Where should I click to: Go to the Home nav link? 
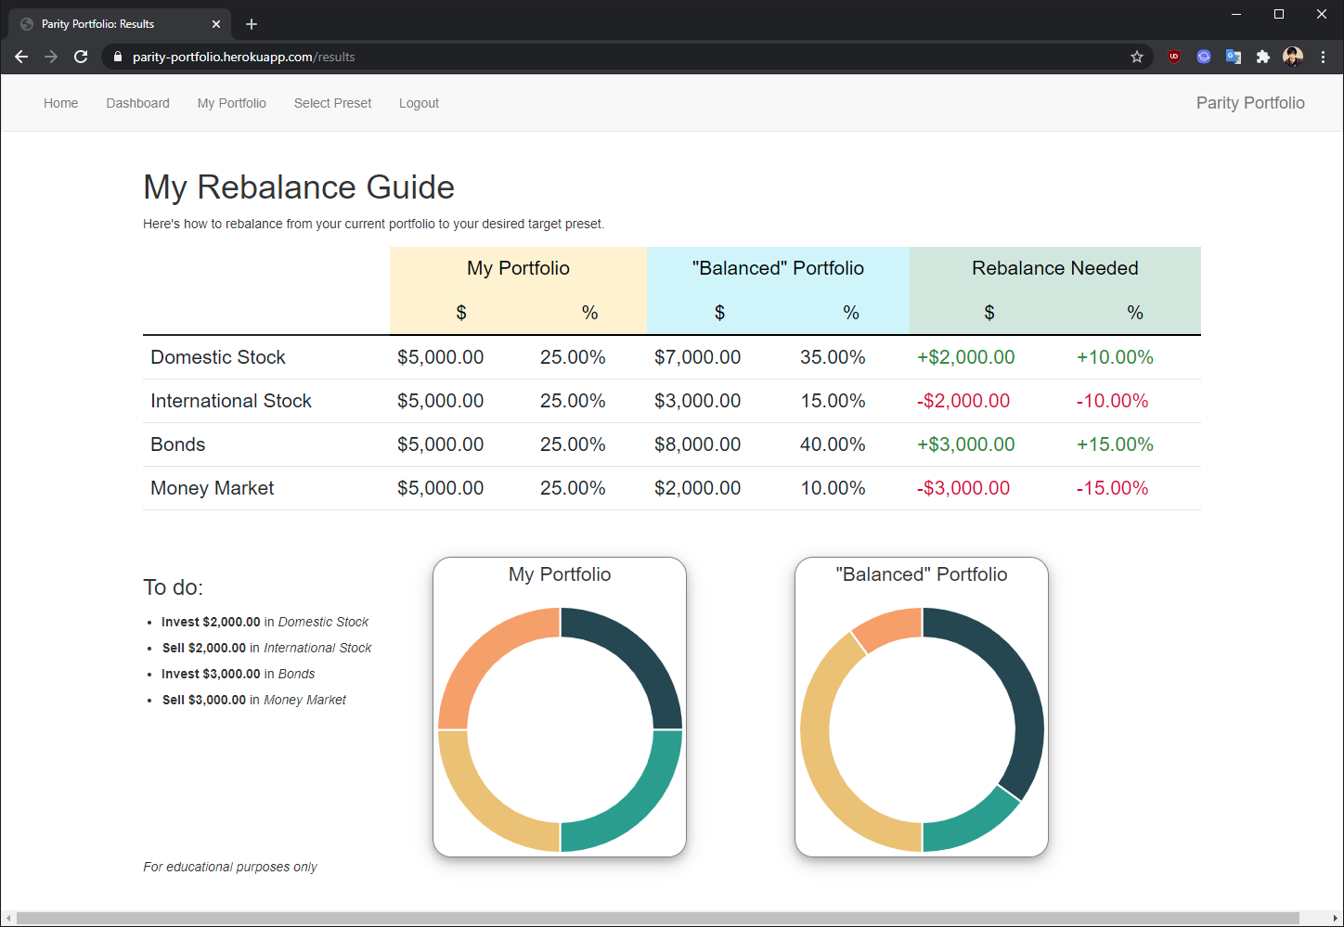click(60, 103)
